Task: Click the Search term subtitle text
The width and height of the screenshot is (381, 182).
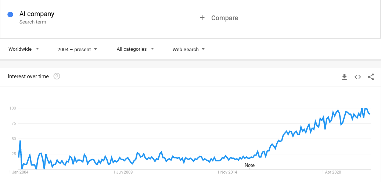Action: (x=33, y=22)
